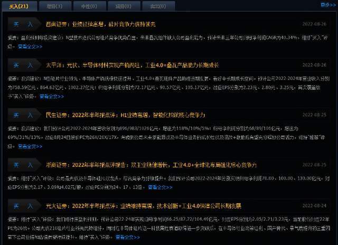Click 查看全文>> under the 浙商证券 summary
Image resolution: width=338 pixels, height=245 pixels.
(x=160, y=187)
